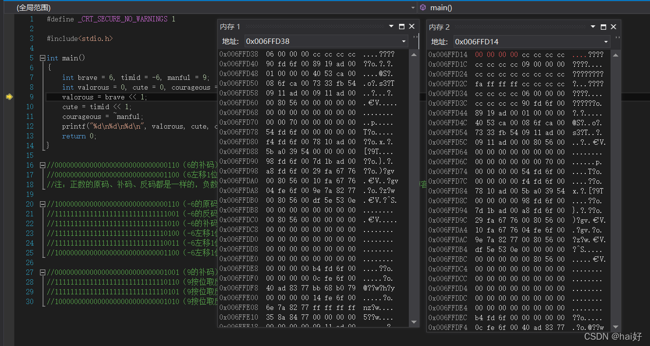This screenshot has width=650, height=346.
Task: Open window position menu of 内存 2
Action: coord(593,27)
